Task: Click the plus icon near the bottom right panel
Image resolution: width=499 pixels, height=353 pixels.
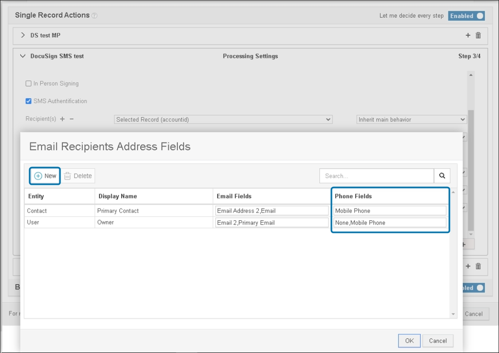Action: click(x=468, y=267)
